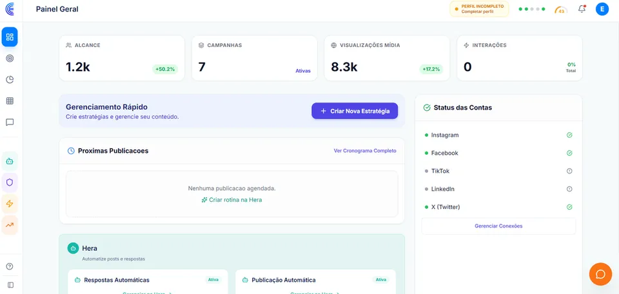Open the orange chat support bubble
The image size is (619, 294).
tap(600, 274)
